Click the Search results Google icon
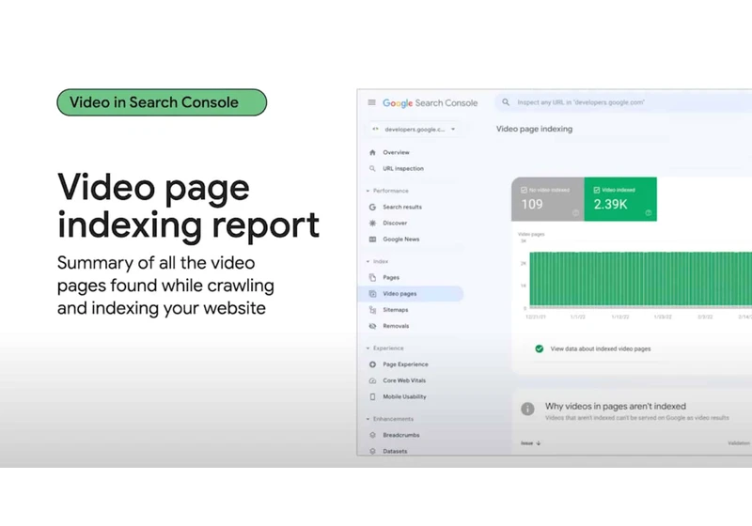 (x=372, y=207)
